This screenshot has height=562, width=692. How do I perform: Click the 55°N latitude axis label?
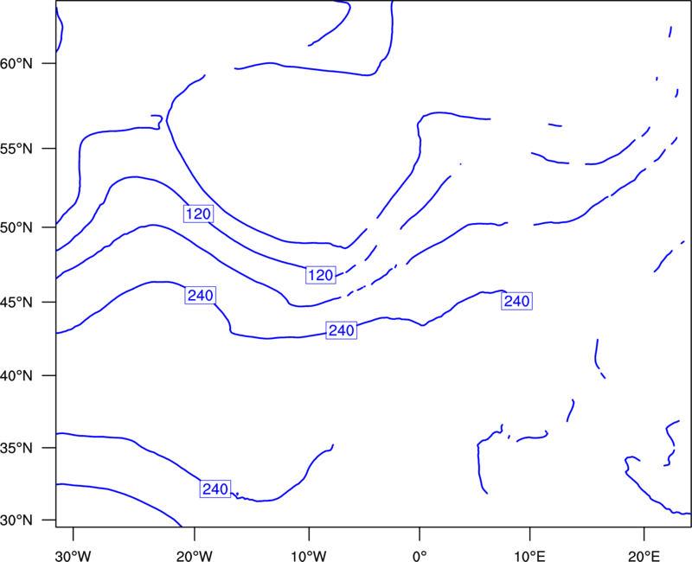[x=16, y=149]
